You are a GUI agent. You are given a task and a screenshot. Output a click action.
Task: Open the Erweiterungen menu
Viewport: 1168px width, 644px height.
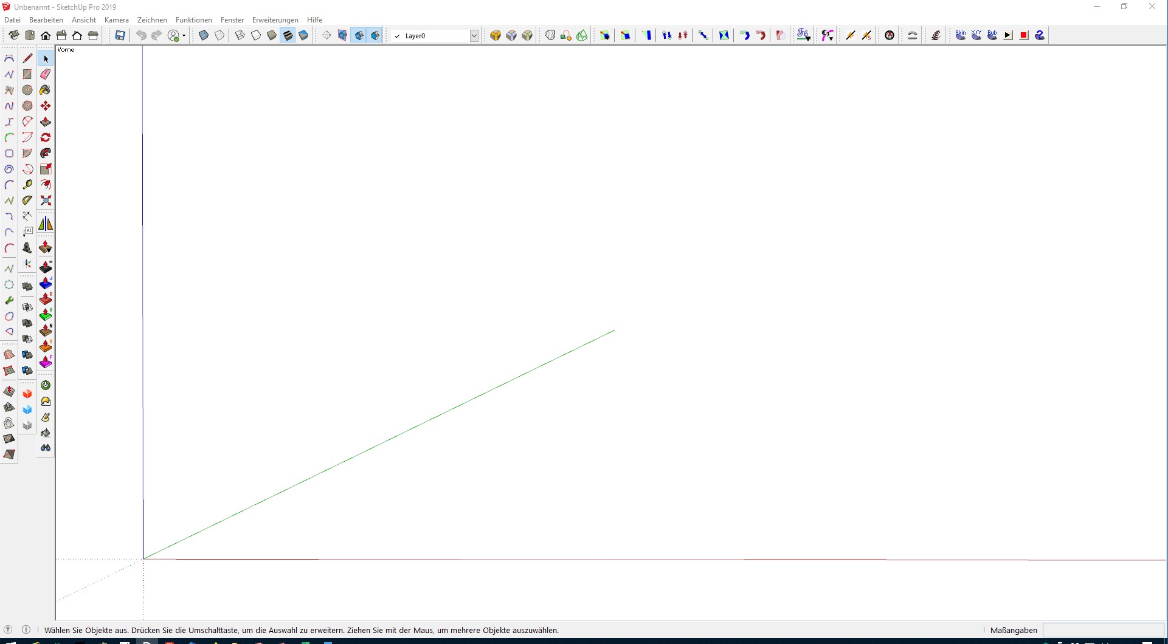point(275,20)
